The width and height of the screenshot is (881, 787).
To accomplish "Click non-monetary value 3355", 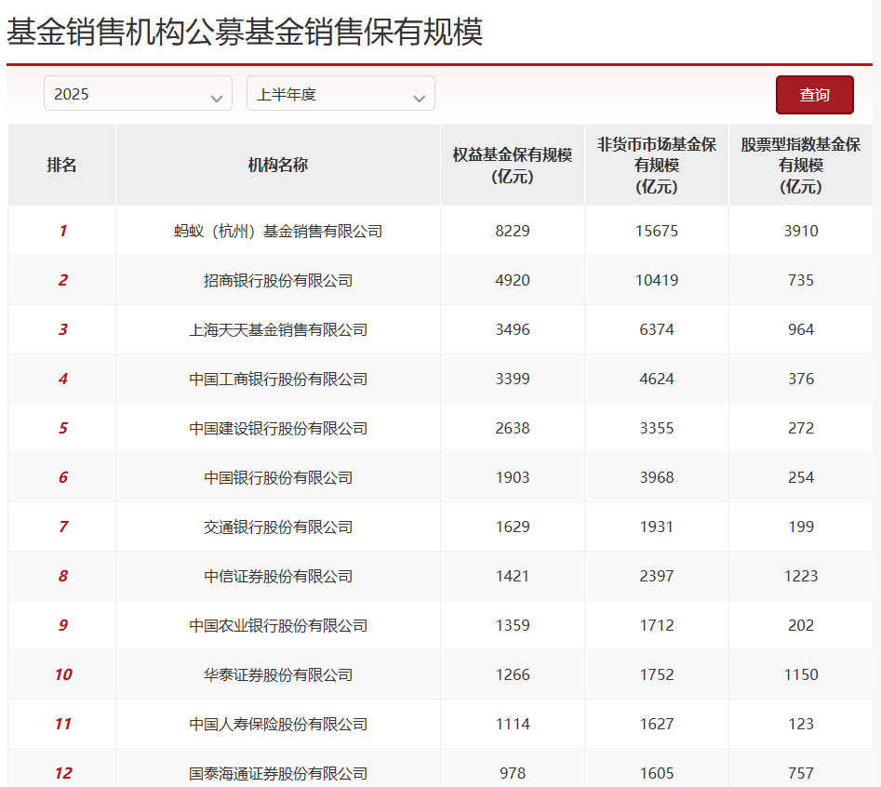I will tap(656, 429).
